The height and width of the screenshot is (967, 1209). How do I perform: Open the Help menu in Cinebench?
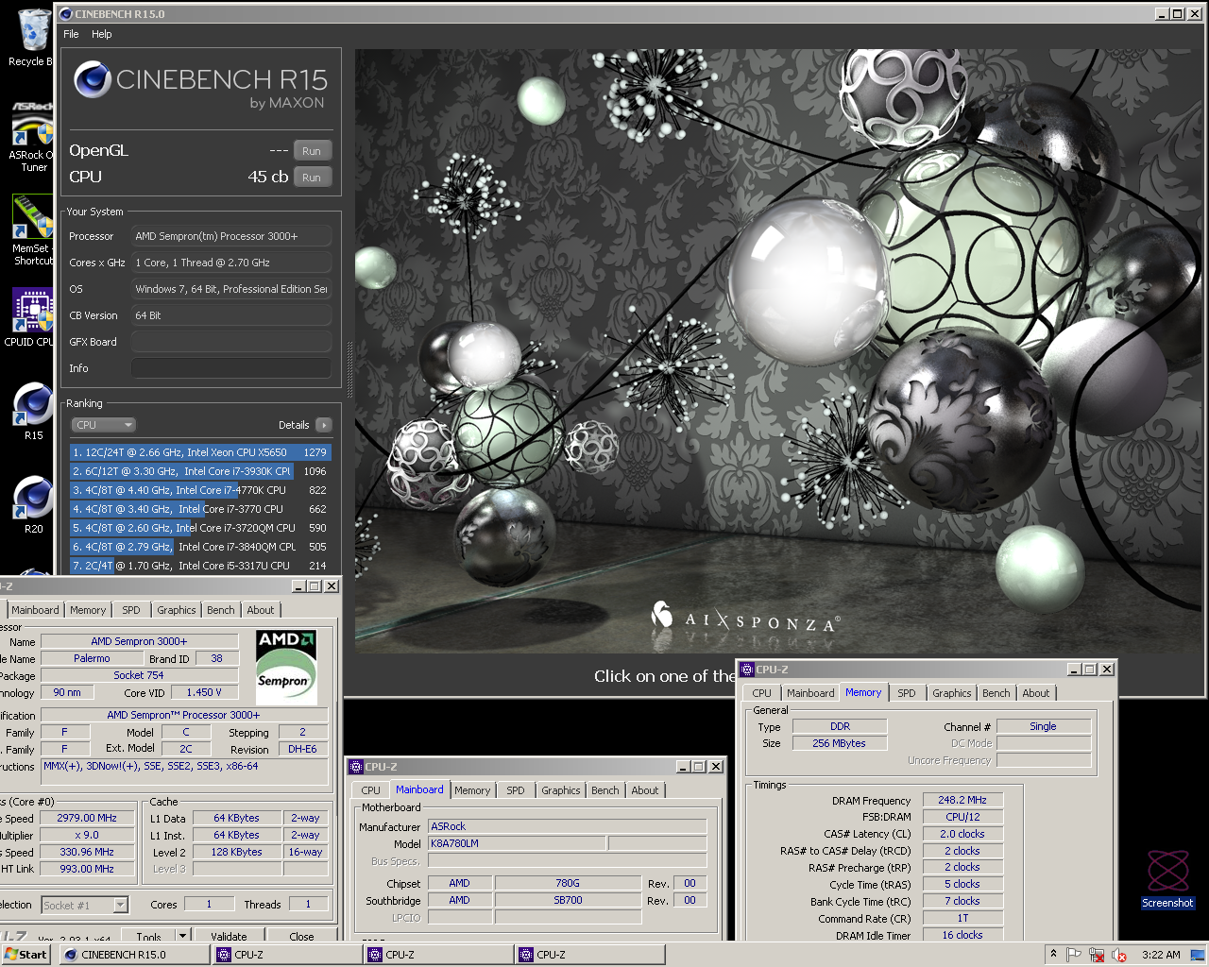(x=102, y=34)
